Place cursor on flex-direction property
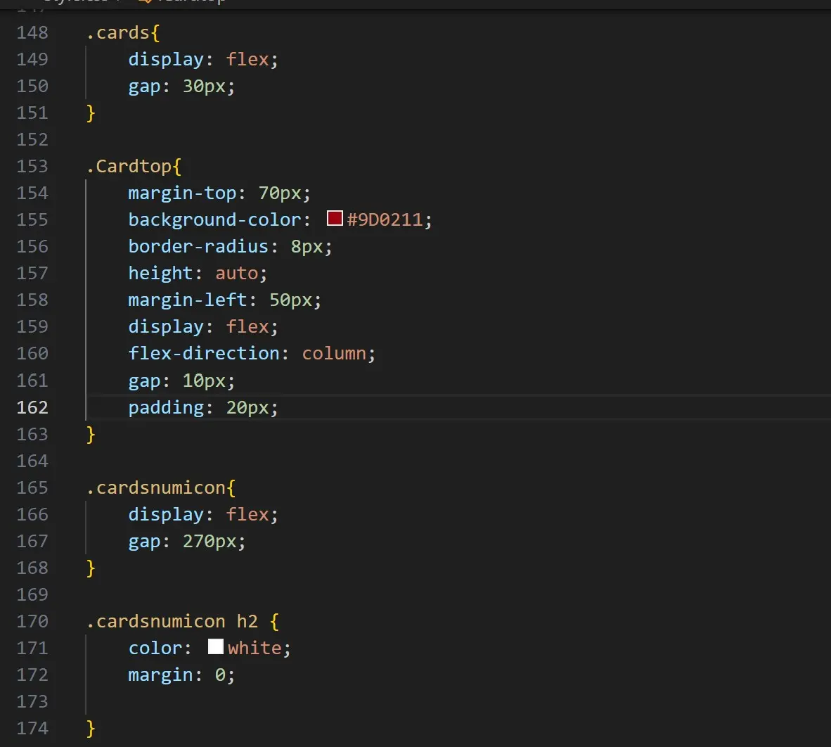Image resolution: width=831 pixels, height=747 pixels. (204, 354)
